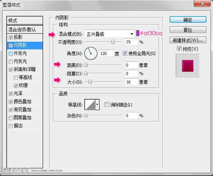Enable the 图案叠加 checkbox
The image size is (213, 176).
11,118
